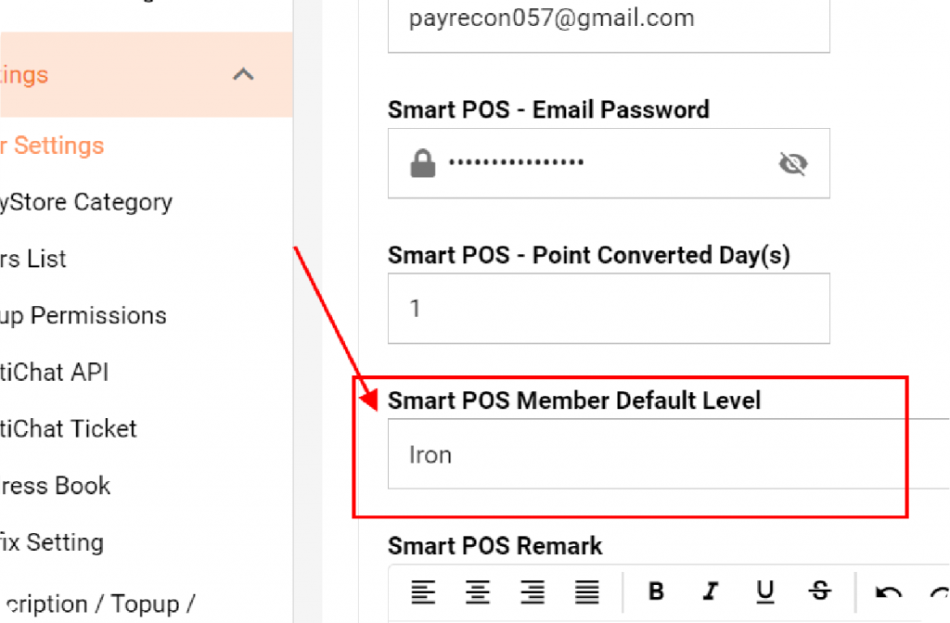Toggle underline formatting

coord(764,591)
